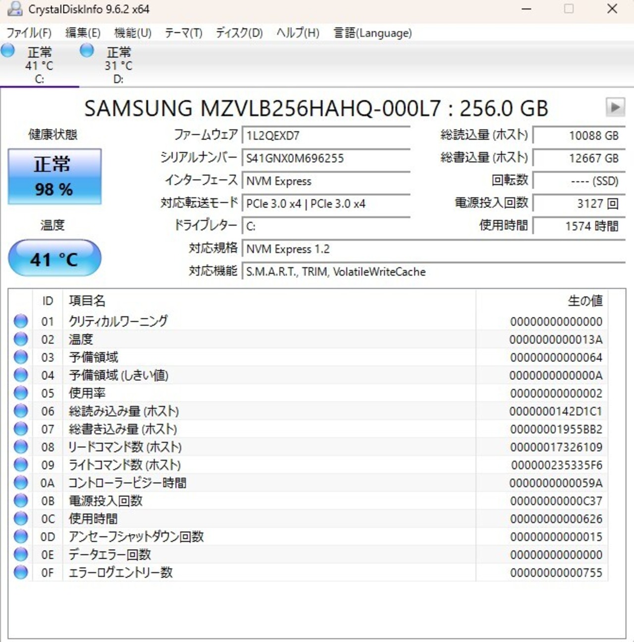634x642 pixels.
Task: Click status icon of エラーログエントリー数 row
Action: pos(21,572)
